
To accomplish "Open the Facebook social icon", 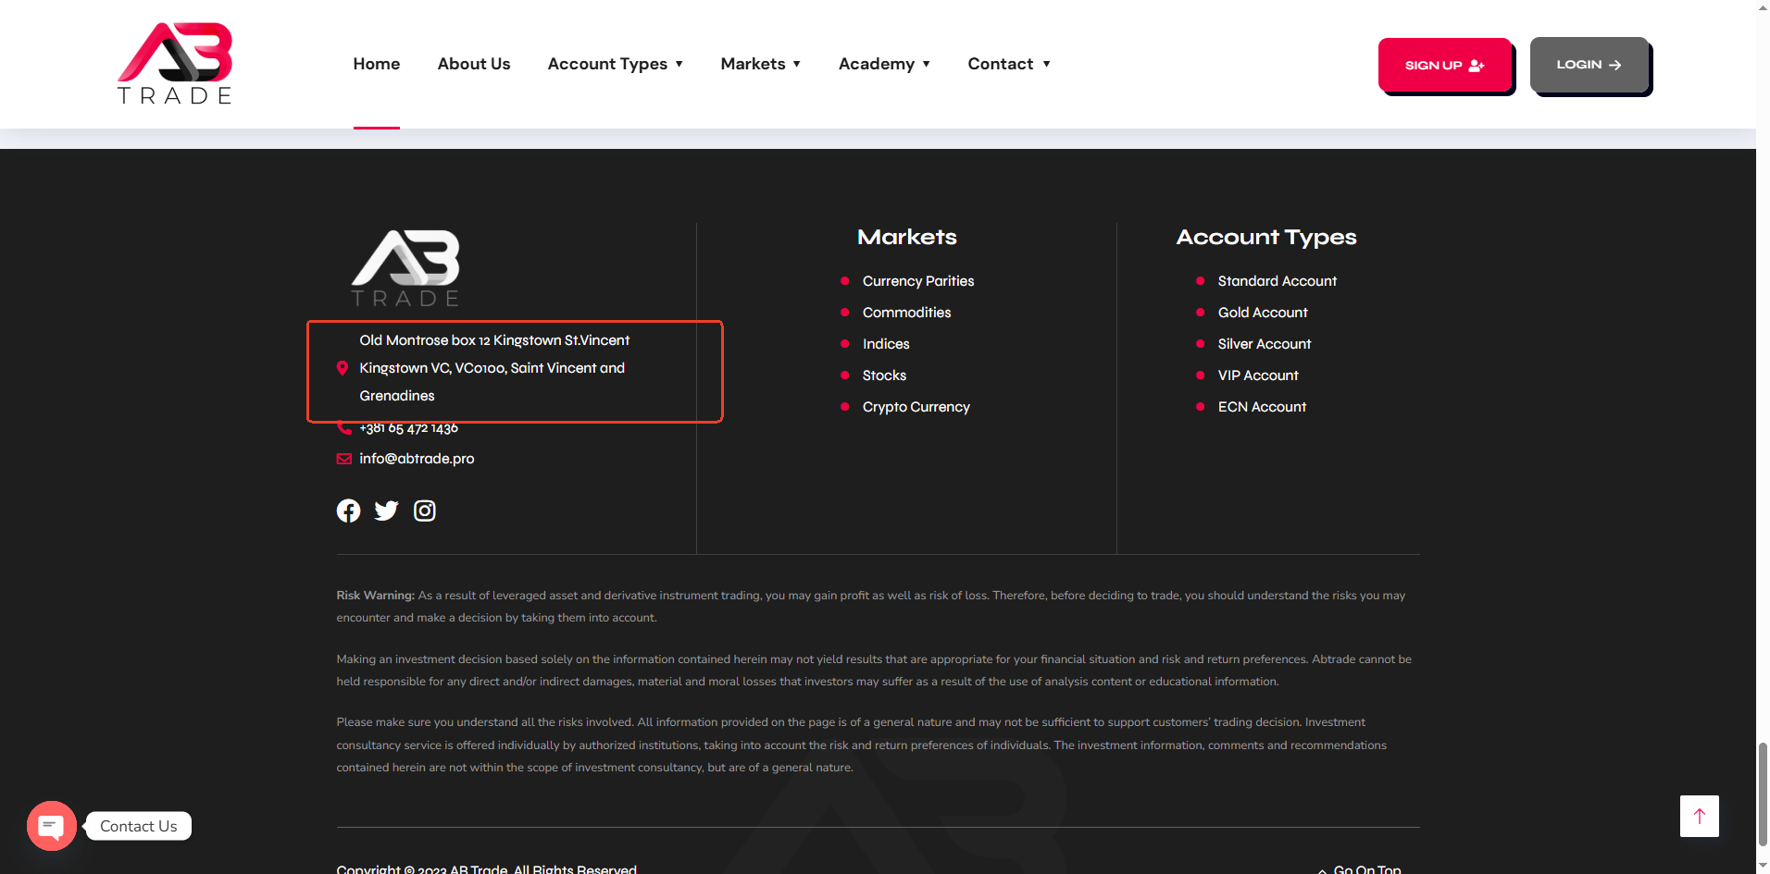I will tap(348, 511).
